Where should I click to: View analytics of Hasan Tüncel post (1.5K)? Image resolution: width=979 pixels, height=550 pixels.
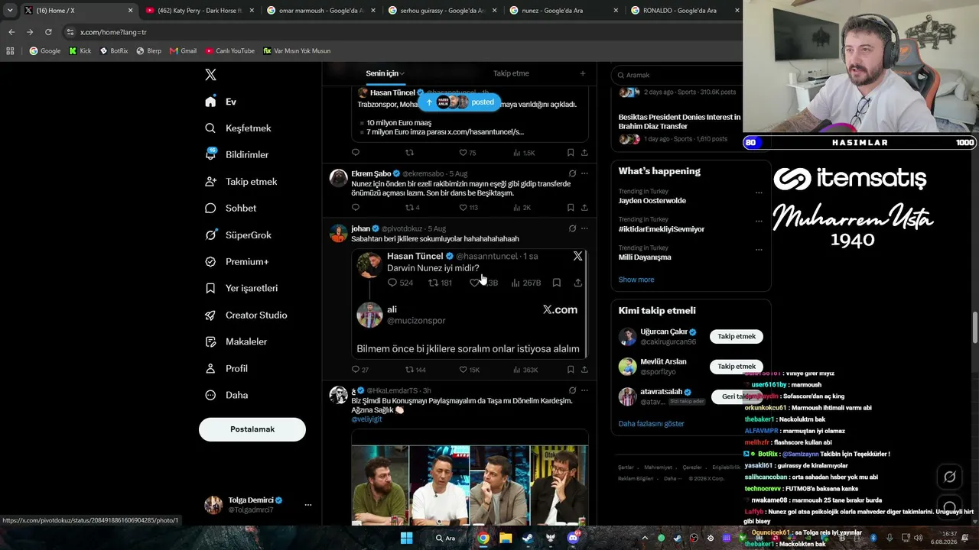523,153
